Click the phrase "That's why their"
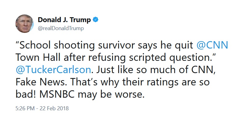 tap(107, 82)
